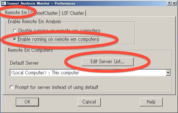The height and width of the screenshot is (113, 178).
Task: Click the Sonnet Analysis Monitor title bar icon
Action: 4,3
